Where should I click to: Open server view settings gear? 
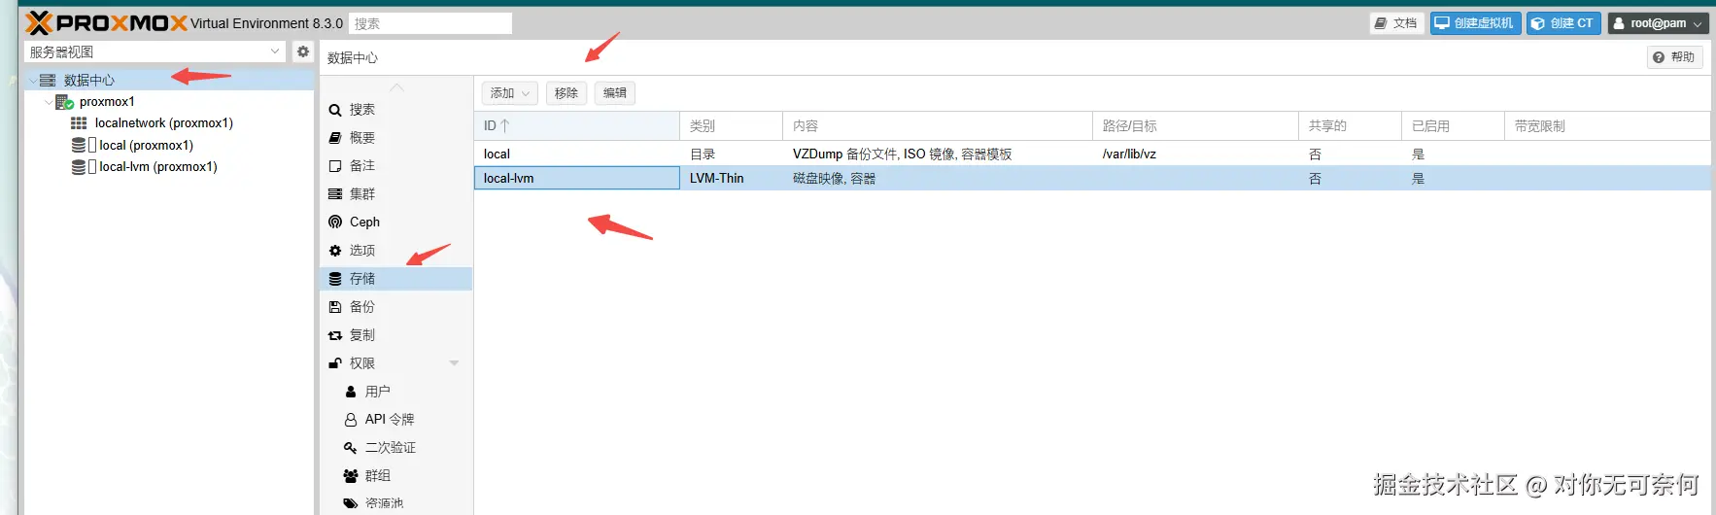303,51
